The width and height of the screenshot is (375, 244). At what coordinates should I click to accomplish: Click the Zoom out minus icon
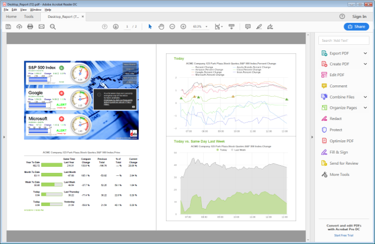172,26
